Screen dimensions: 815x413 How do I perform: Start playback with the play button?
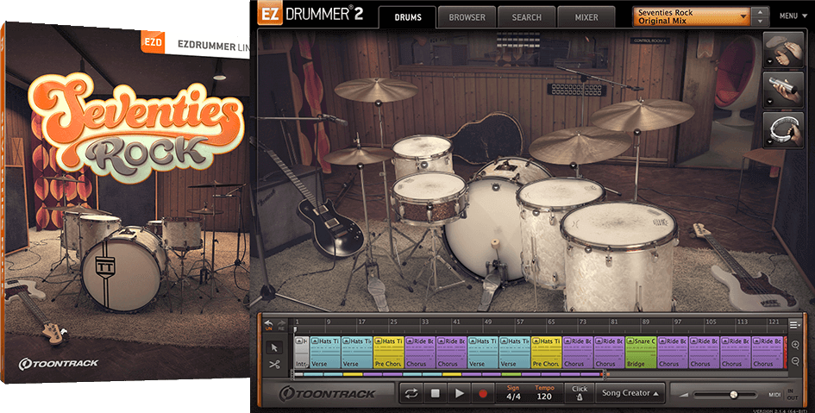pos(459,393)
